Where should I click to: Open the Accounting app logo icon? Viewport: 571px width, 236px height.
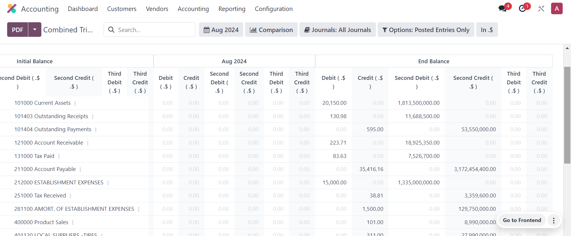[x=12, y=9]
